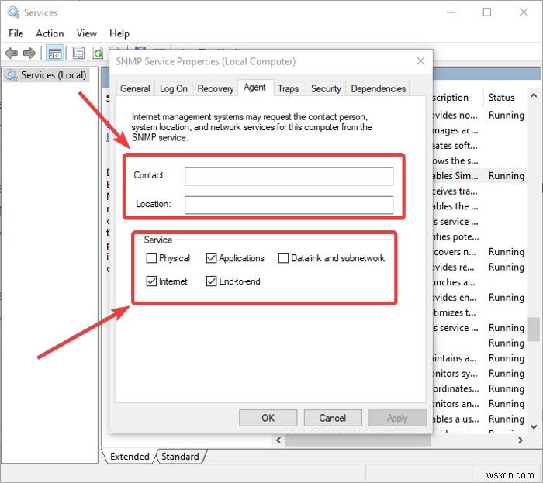The width and height of the screenshot is (543, 483).
Task: Select the 'ordinates...' service row
Action: (x=479, y=388)
